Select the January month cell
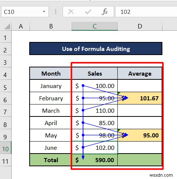Viewport: 177px width, 179px height. coord(51,86)
